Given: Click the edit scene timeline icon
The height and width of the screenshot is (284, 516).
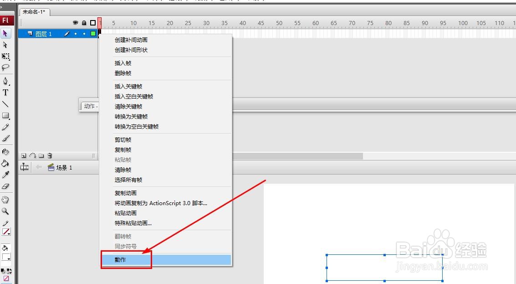Looking at the screenshot, I should pos(25,167).
